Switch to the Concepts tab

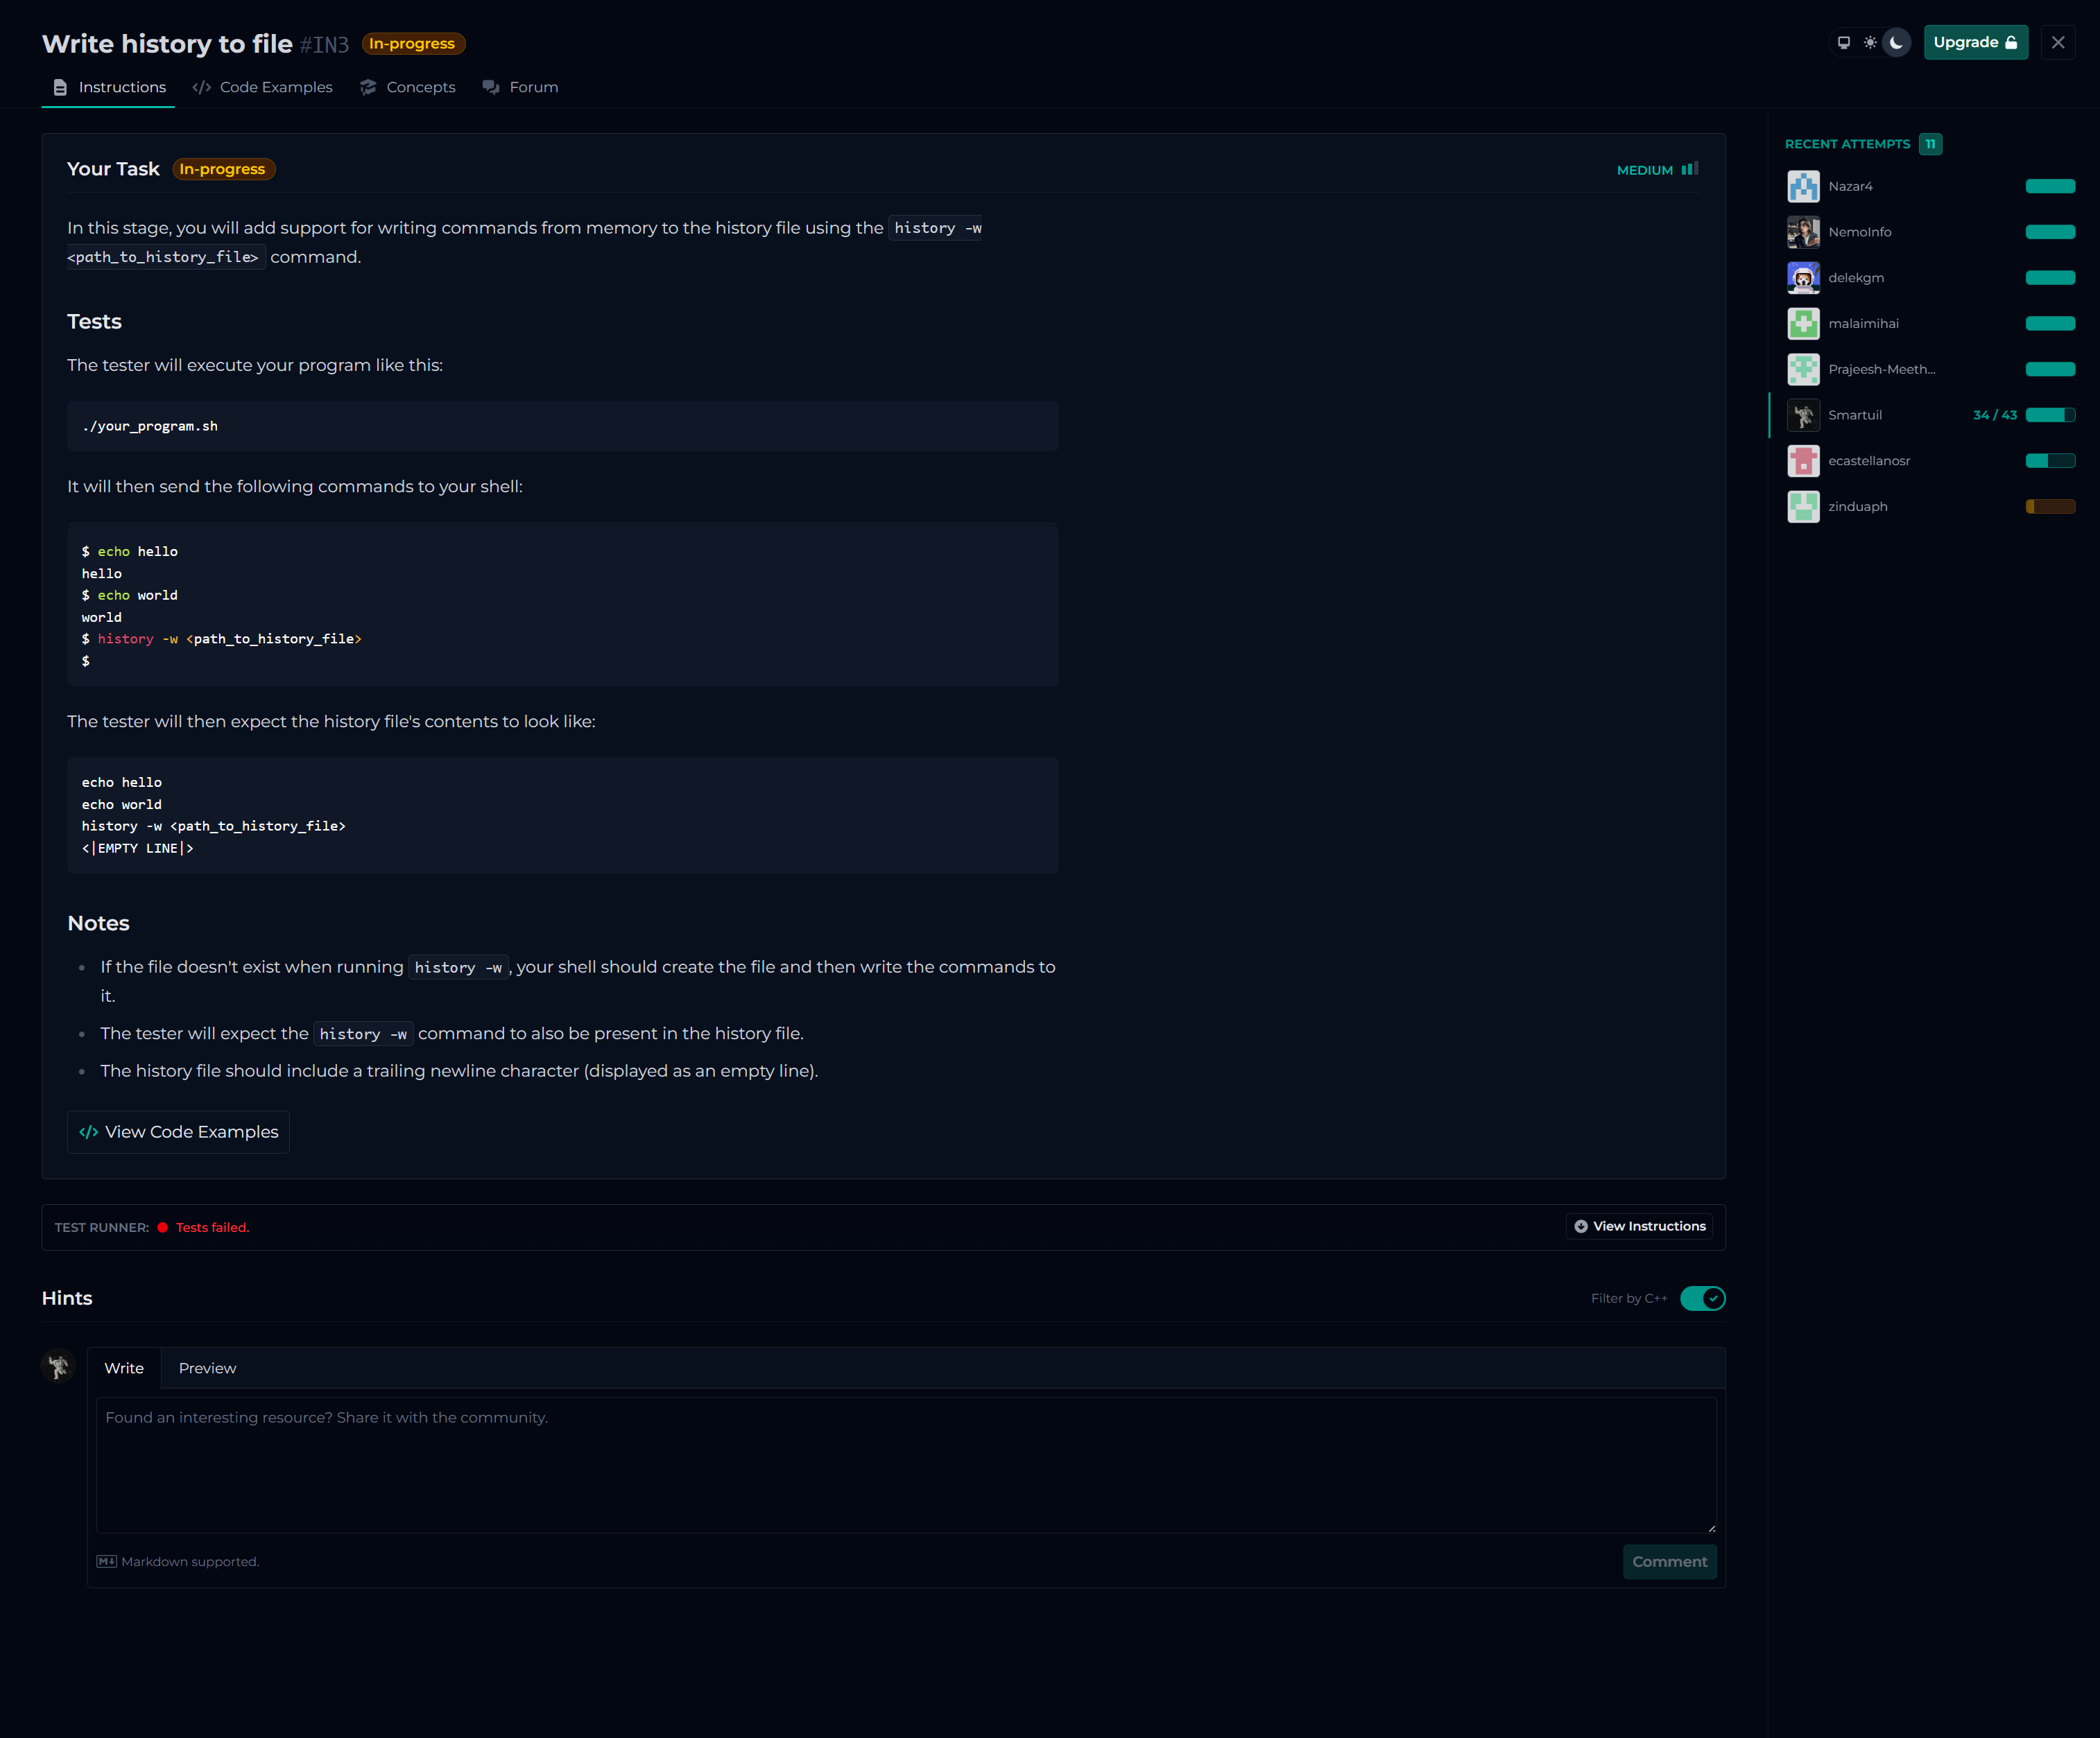click(408, 87)
